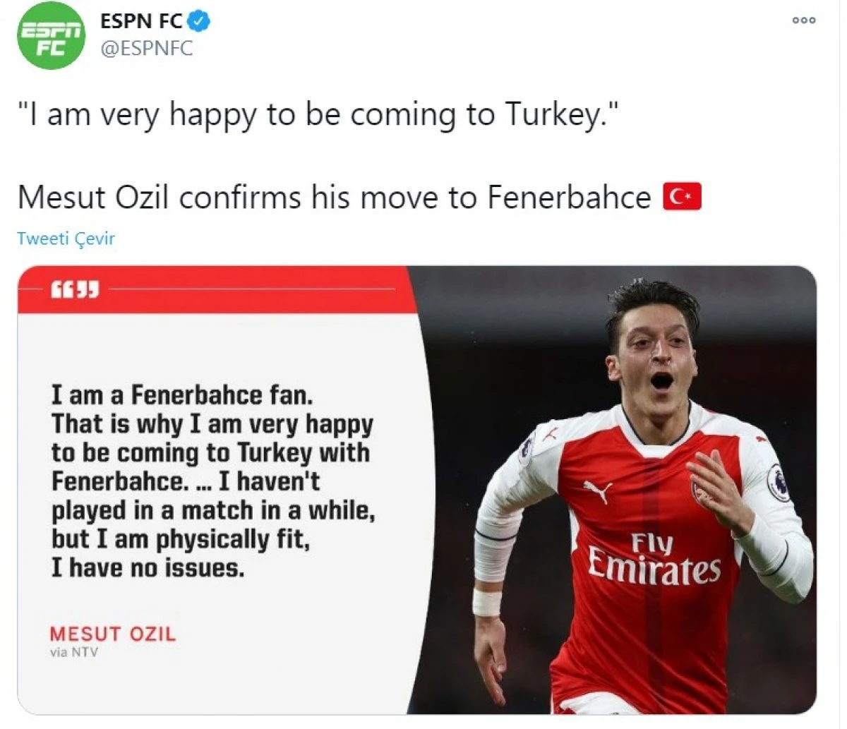This screenshot has width=847, height=729.
Task: Click the @ESPNFC handle
Action: [x=146, y=49]
